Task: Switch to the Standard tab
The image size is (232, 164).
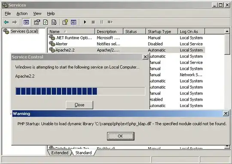Action: (83, 152)
